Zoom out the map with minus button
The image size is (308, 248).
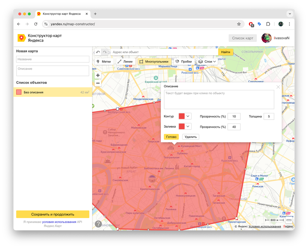[x=98, y=83]
